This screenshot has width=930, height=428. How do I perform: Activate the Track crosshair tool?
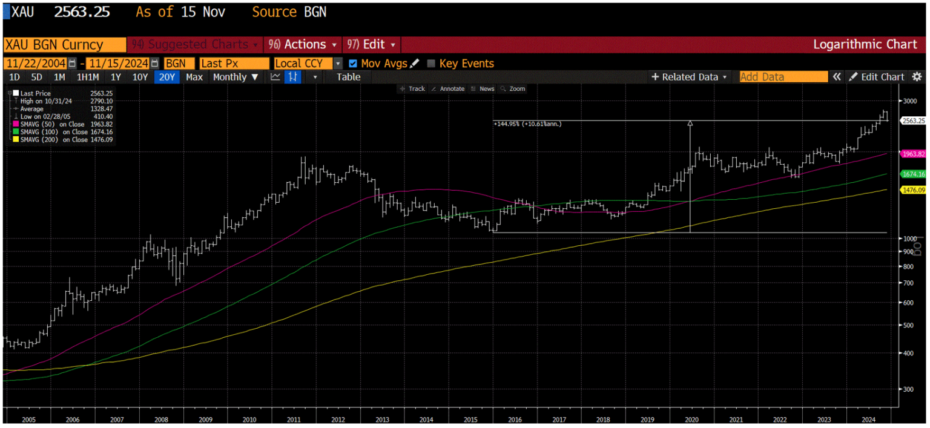[x=417, y=88]
